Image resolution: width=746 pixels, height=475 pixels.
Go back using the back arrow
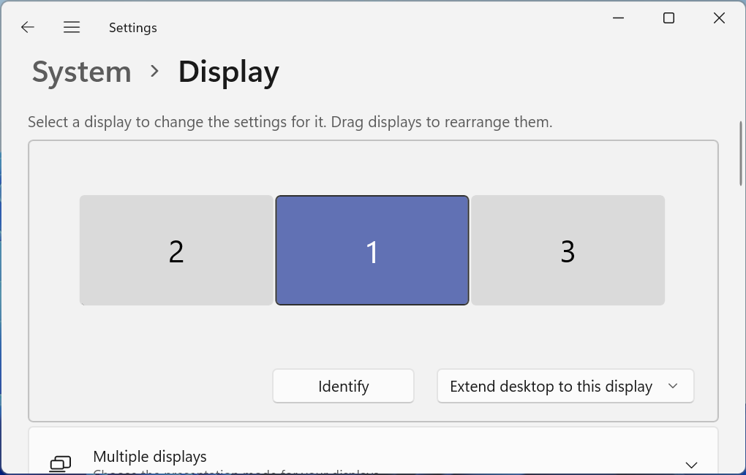tap(28, 27)
